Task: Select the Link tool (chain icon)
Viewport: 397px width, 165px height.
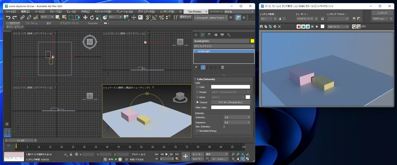Action: point(23,17)
